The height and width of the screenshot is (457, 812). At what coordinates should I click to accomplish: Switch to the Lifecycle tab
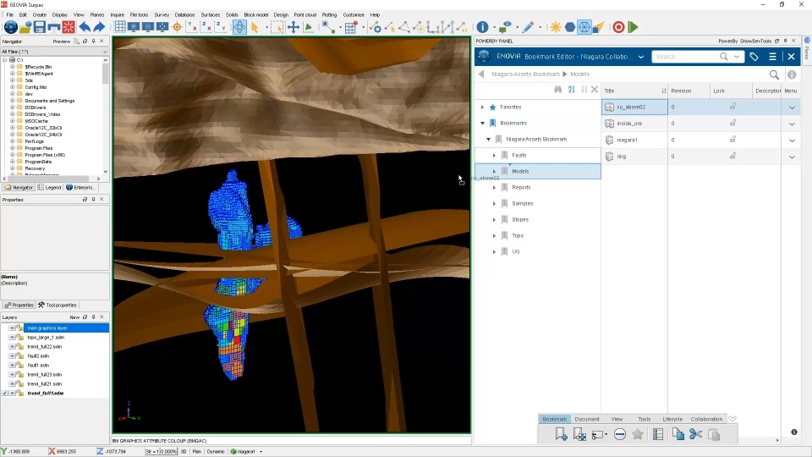672,419
